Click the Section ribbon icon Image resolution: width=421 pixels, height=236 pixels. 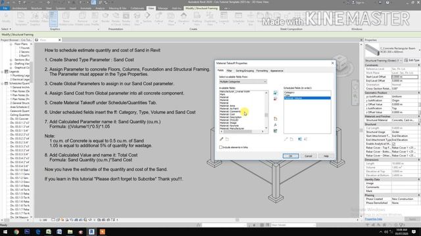[x=147, y=18]
